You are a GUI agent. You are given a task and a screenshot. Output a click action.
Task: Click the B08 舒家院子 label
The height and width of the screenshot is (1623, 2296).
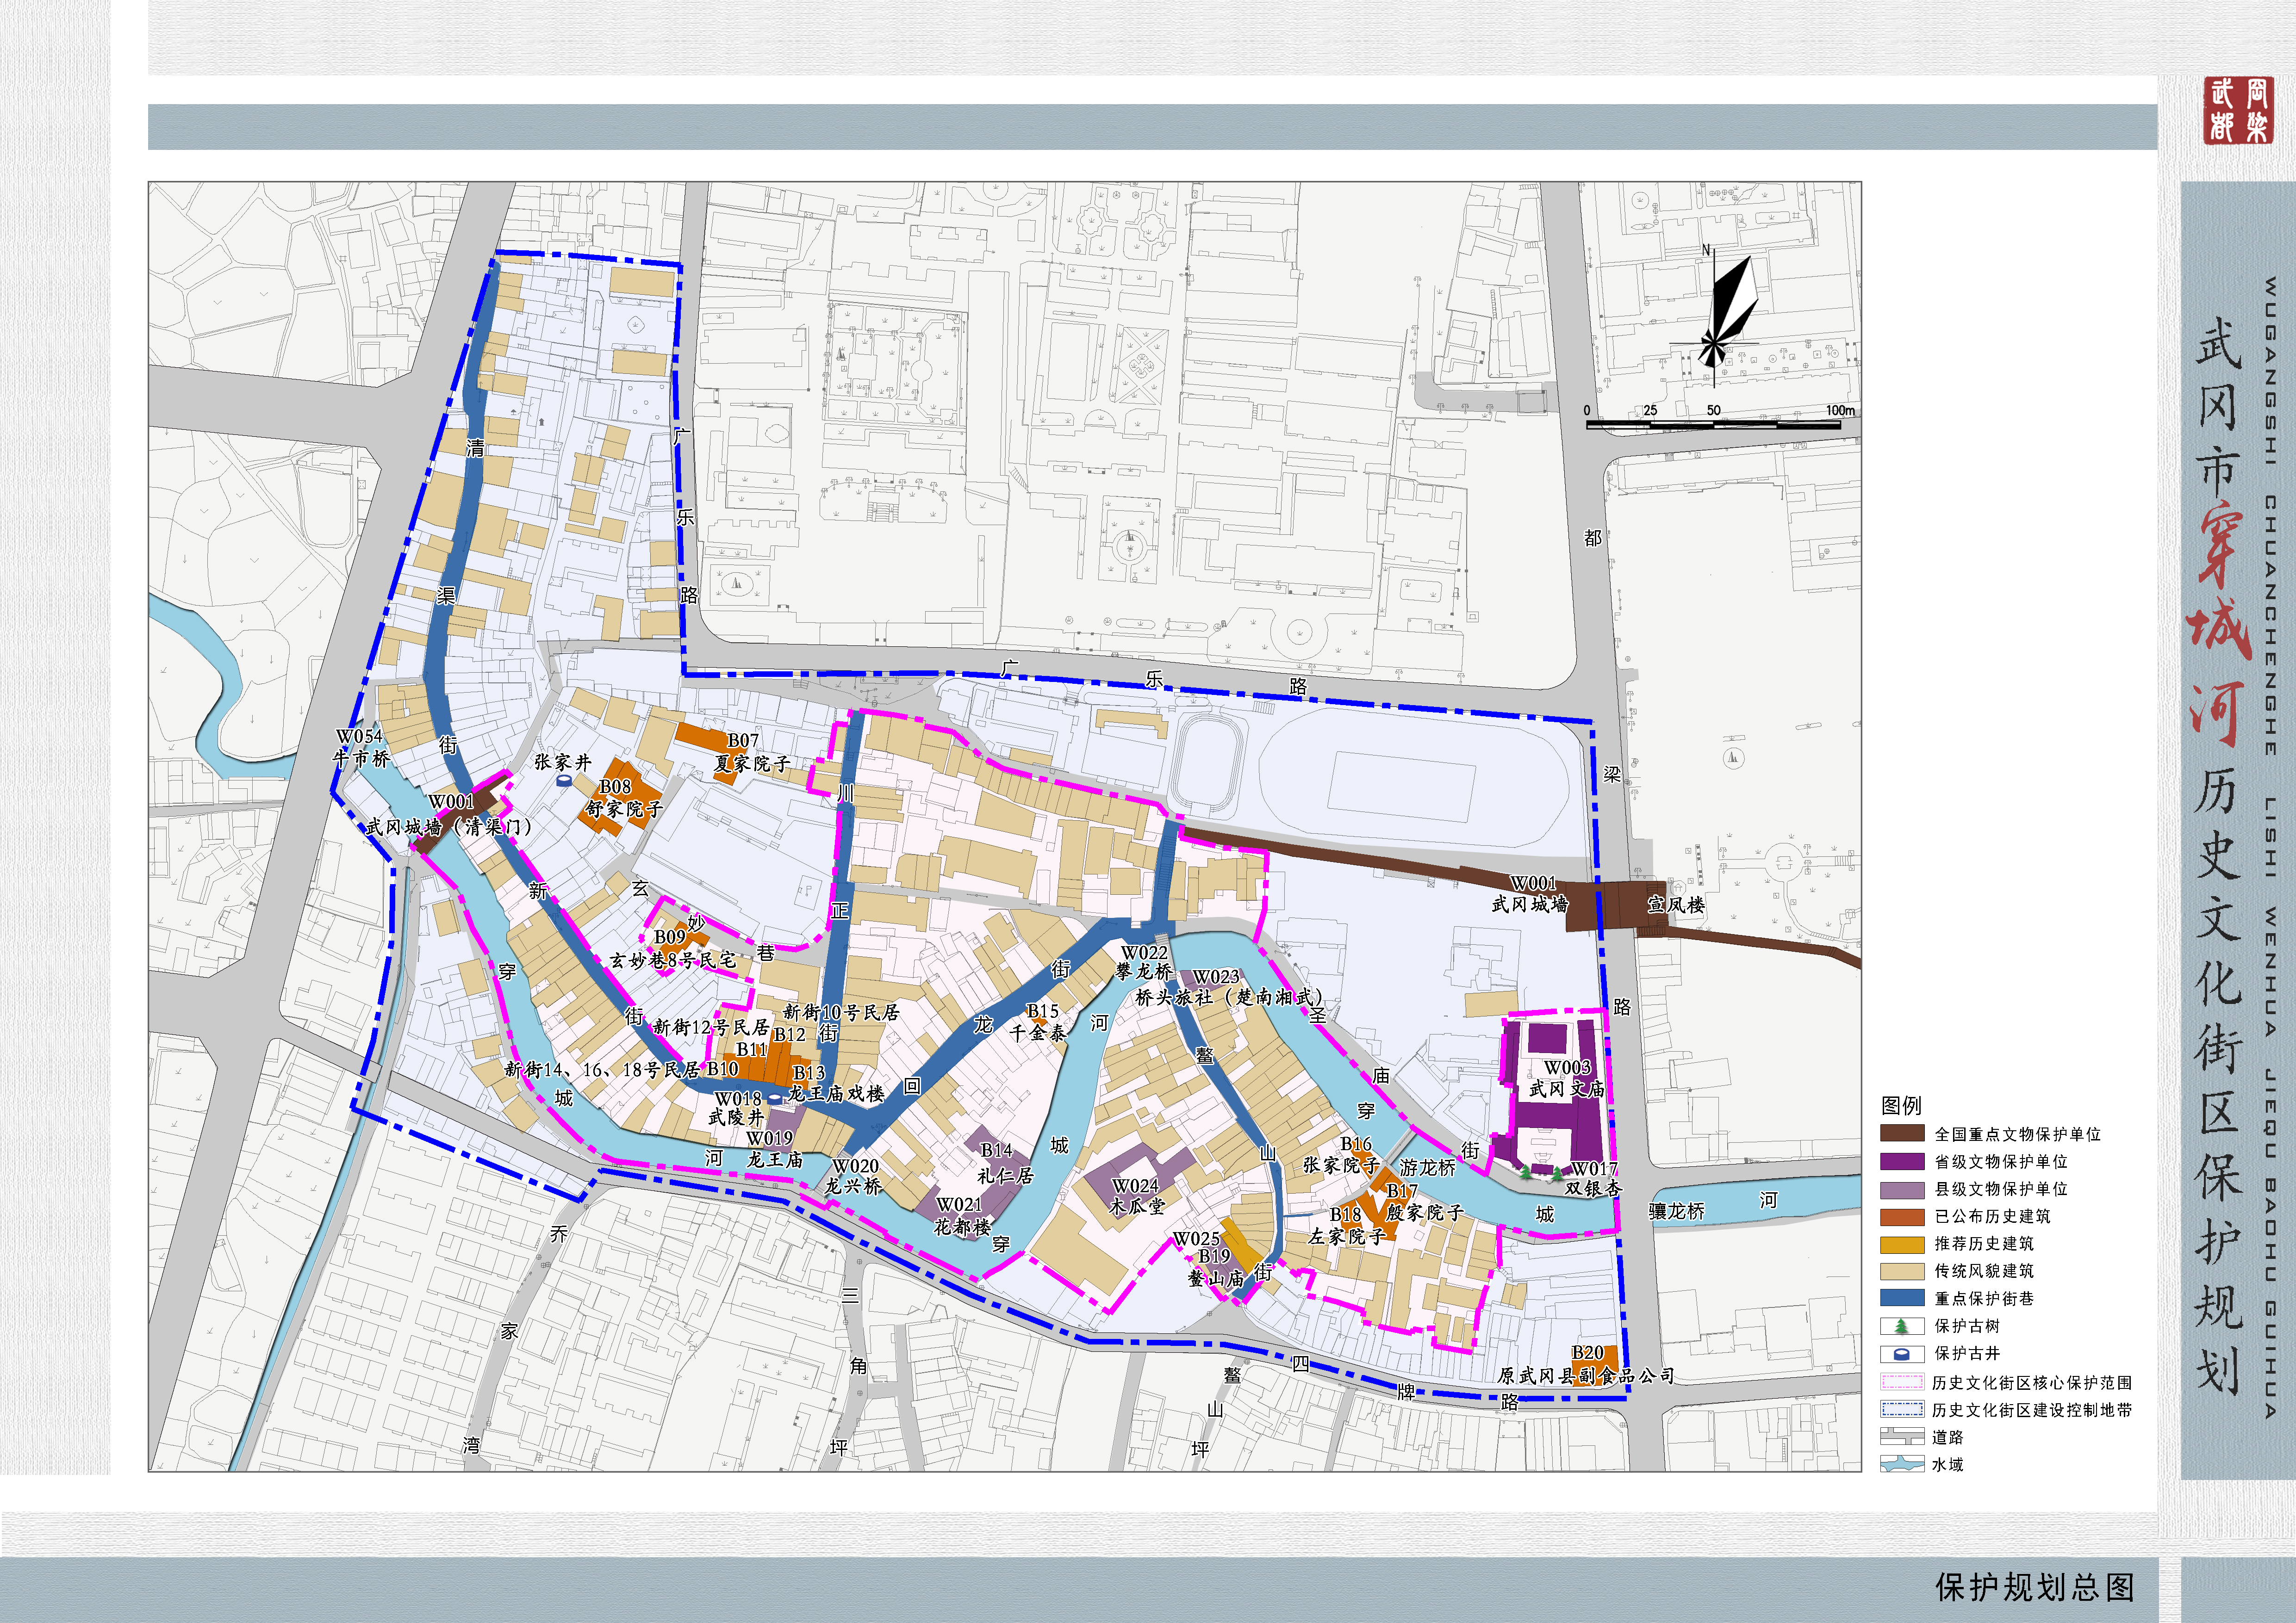pyautogui.click(x=625, y=798)
